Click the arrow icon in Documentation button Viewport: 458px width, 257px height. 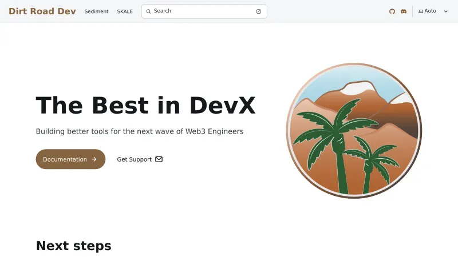coord(94,159)
